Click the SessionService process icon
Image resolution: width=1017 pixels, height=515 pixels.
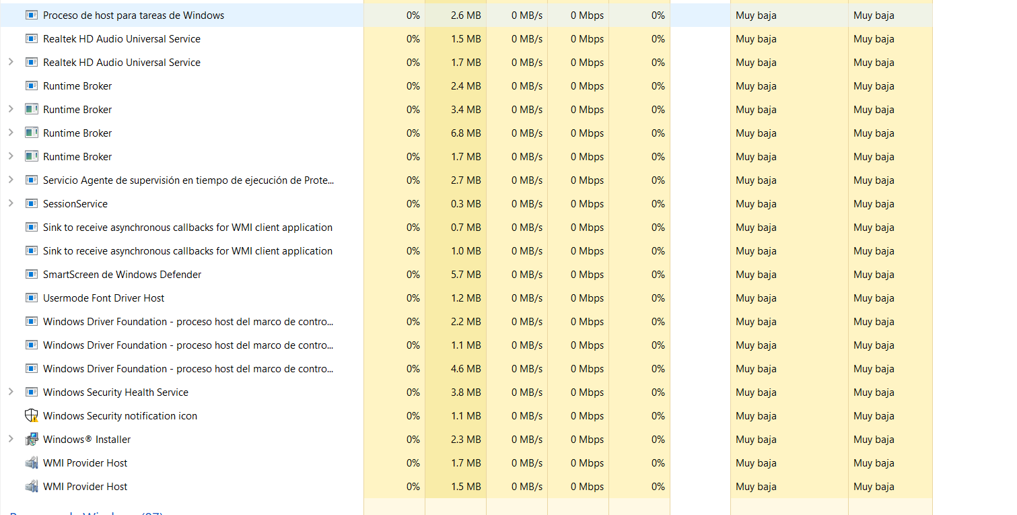coord(31,203)
